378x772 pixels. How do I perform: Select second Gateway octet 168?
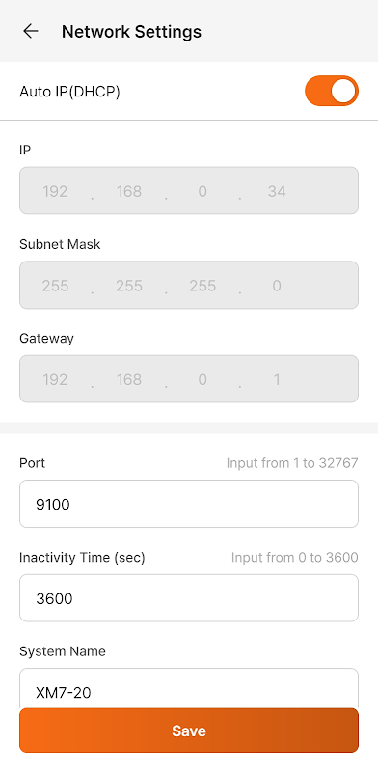point(129,379)
